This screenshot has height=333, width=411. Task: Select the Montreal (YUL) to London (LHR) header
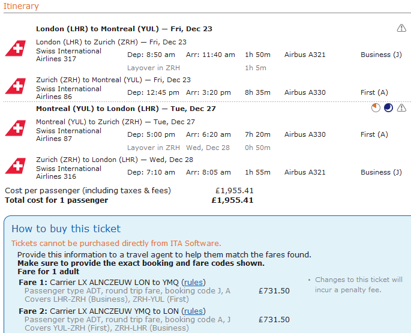point(126,109)
